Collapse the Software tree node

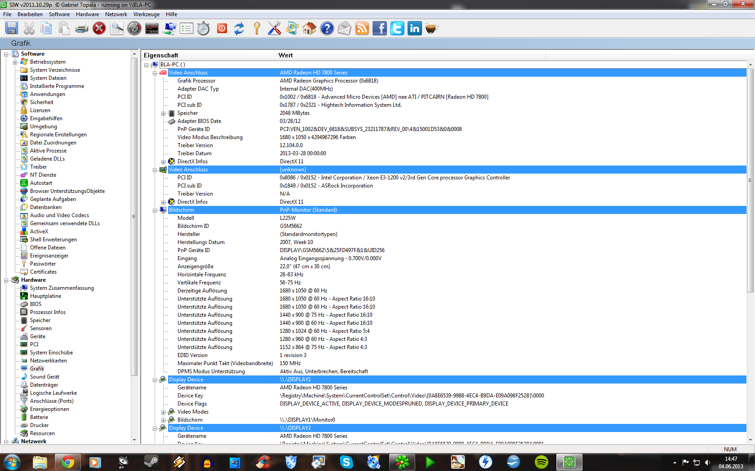tap(6, 54)
